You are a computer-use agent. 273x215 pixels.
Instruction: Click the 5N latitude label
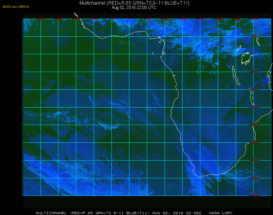tap(255, 36)
